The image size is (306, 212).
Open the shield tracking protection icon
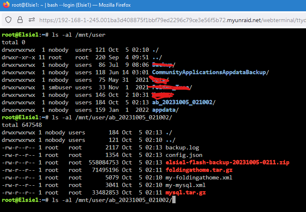[8, 20]
